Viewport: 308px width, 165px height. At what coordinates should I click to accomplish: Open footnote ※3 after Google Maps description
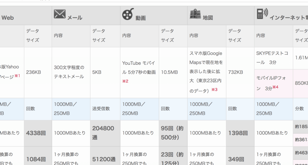[214, 90]
